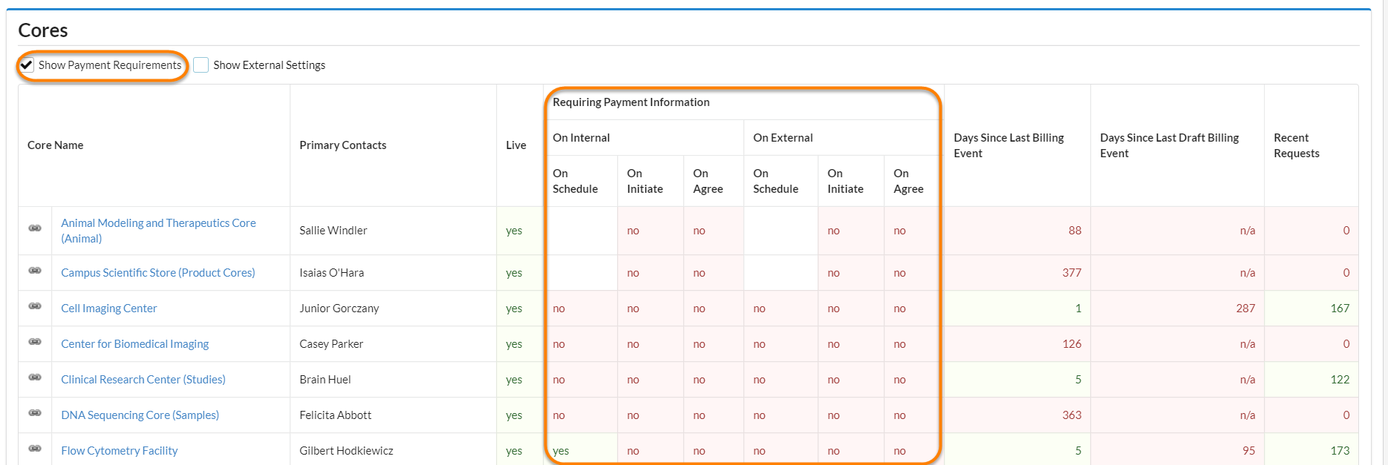Open Animal Modeling and Therapeutics Core link
1388x465 pixels.
pos(157,223)
